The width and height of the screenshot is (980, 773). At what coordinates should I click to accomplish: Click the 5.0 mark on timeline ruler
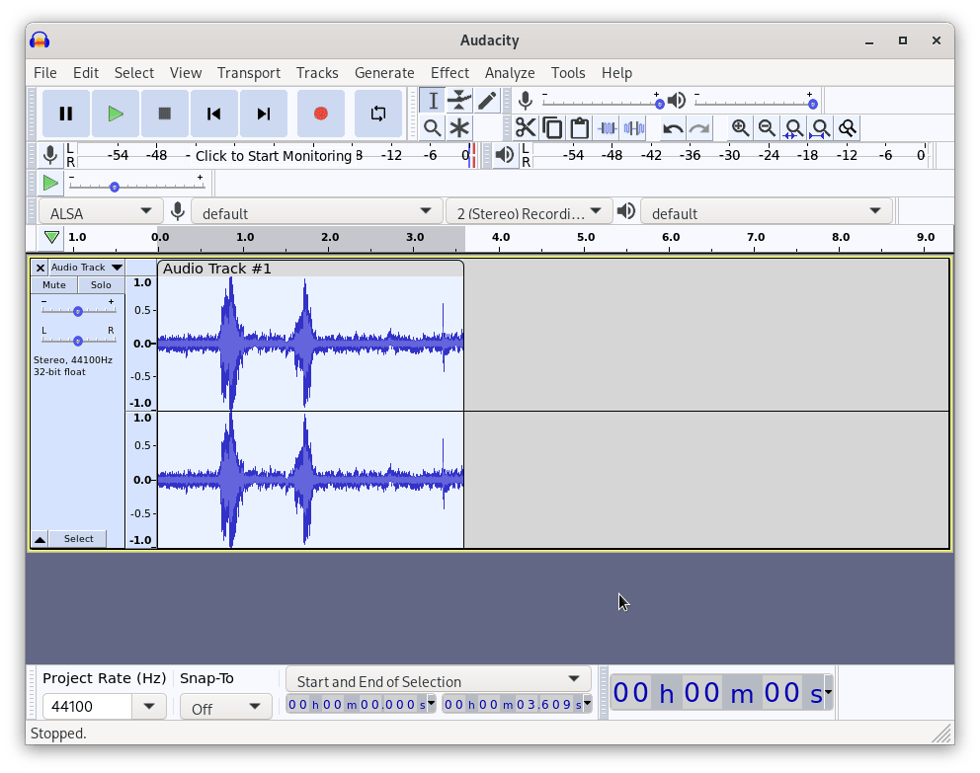tap(586, 238)
